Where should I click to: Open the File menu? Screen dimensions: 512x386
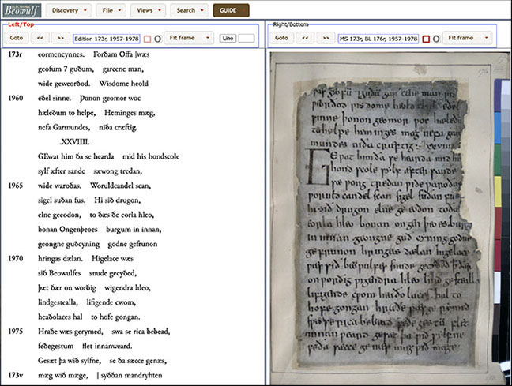click(111, 10)
